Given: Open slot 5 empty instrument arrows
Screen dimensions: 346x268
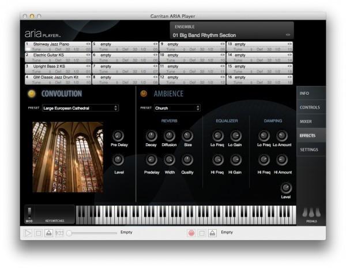Looking at the screenshot, I should 155,44.
